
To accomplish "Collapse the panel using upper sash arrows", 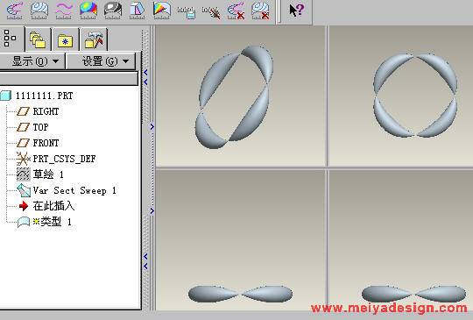I will [146, 76].
